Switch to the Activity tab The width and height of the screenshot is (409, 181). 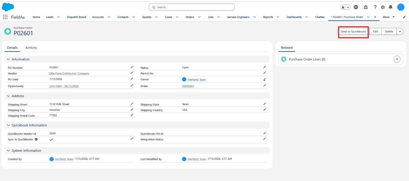31,48
